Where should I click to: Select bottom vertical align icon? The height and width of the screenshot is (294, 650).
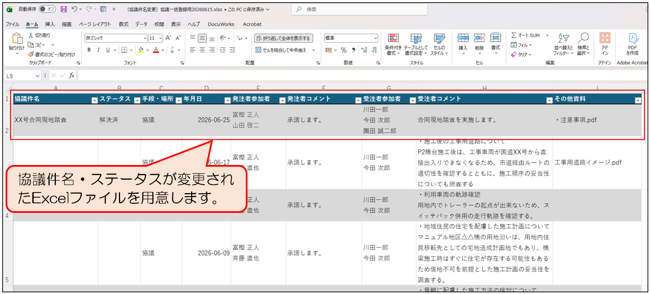pos(212,38)
